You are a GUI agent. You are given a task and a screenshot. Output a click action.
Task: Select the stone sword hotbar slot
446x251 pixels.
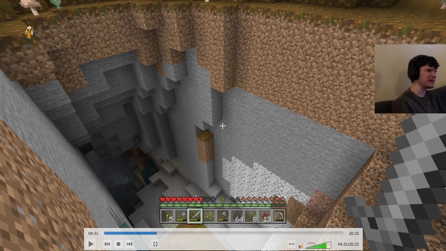click(x=195, y=216)
